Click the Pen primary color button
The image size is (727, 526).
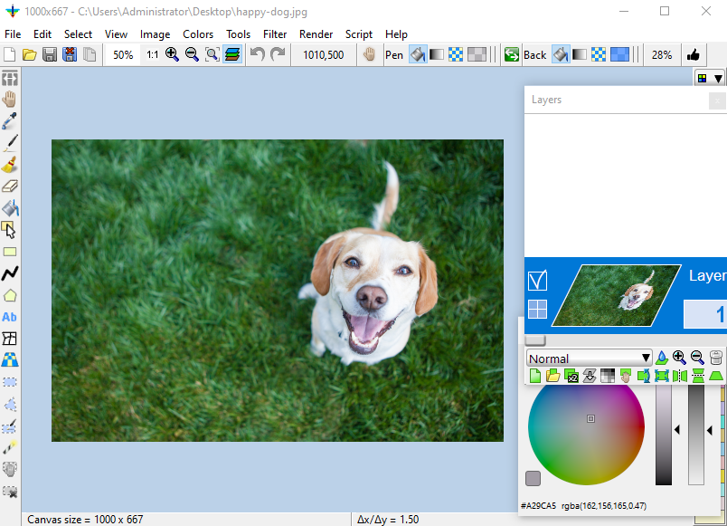pyautogui.click(x=394, y=54)
